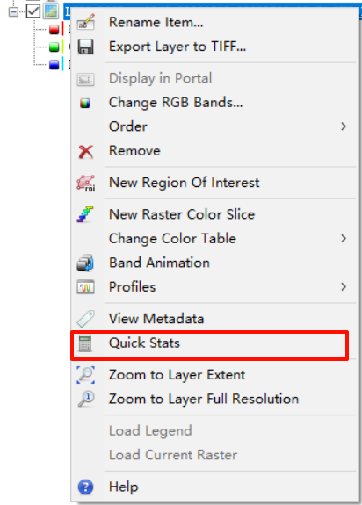Screen dimensions: 362x505
Task: Click the Rename Item pencil icon
Action: tap(86, 22)
